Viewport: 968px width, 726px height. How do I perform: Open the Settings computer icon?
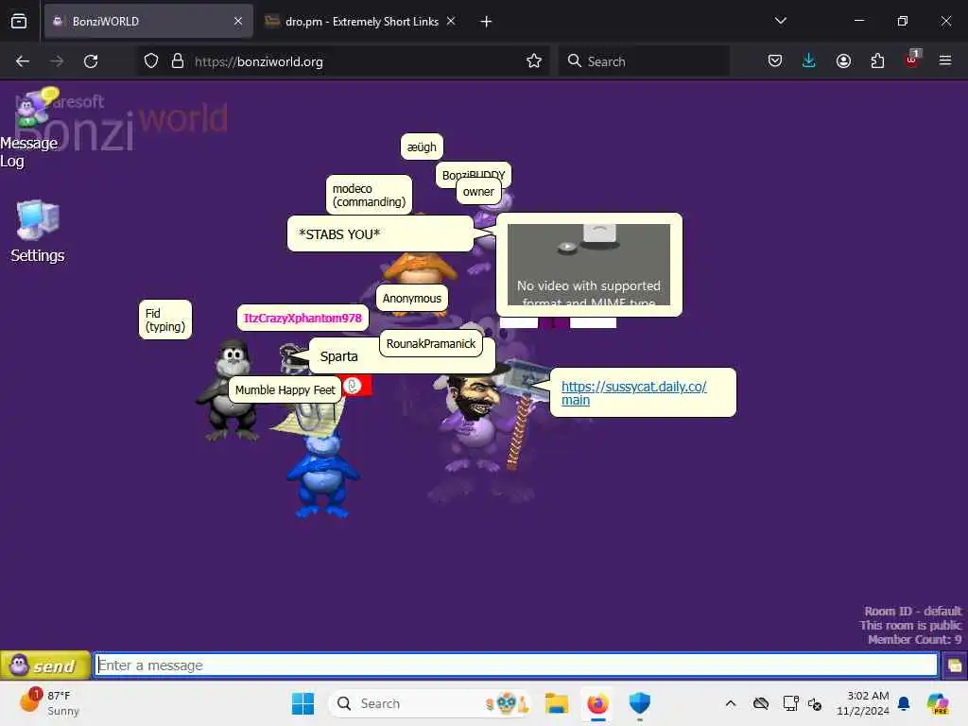[x=38, y=232]
